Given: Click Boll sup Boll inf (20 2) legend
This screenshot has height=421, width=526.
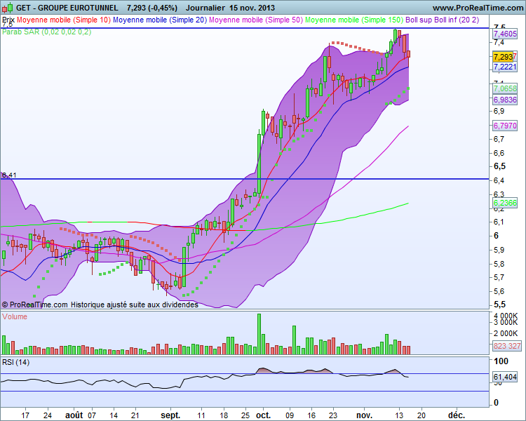Looking at the screenshot, I should (442, 20).
